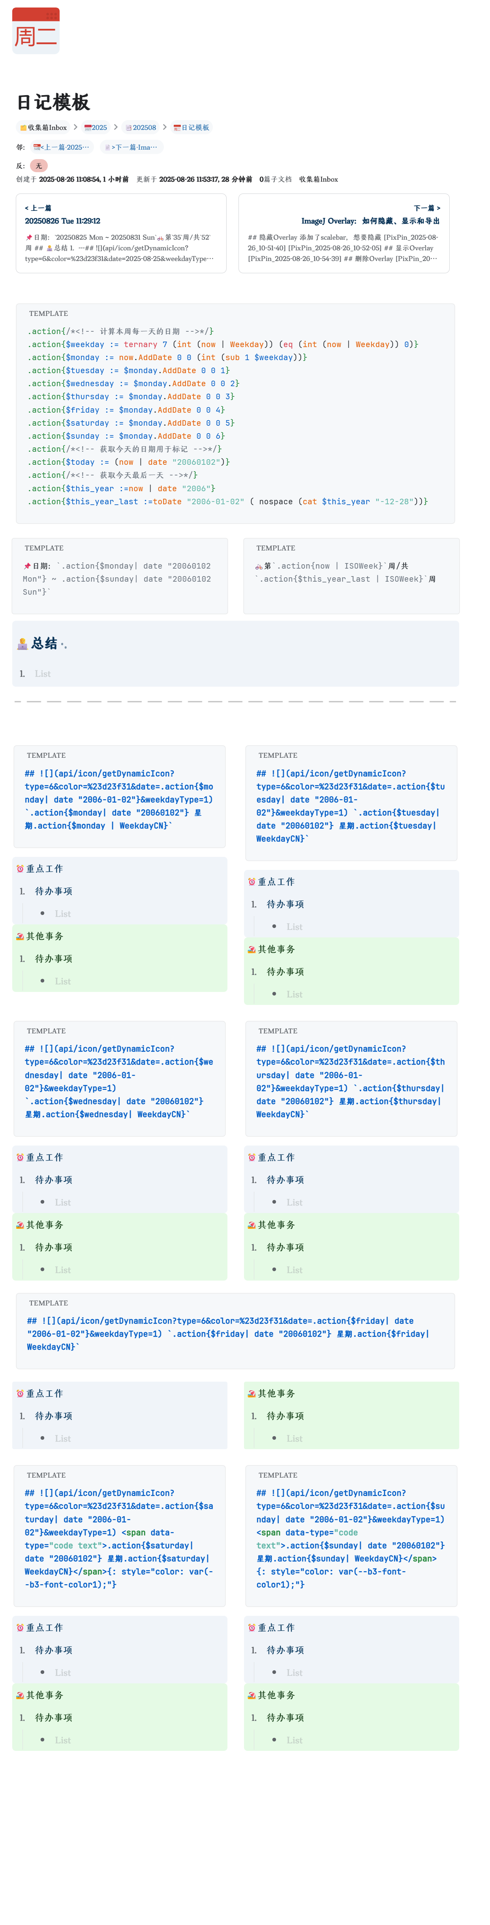Click alarm clock icon under the $monday template

coord(20,868)
